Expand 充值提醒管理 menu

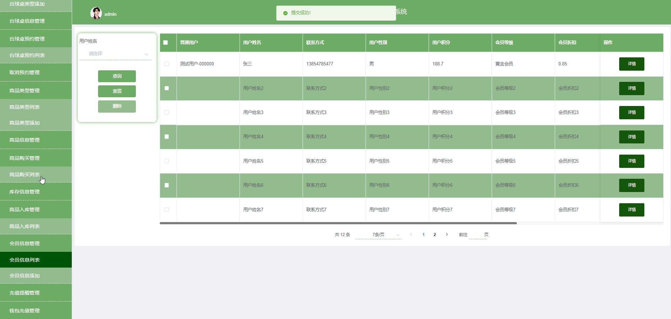(36, 293)
